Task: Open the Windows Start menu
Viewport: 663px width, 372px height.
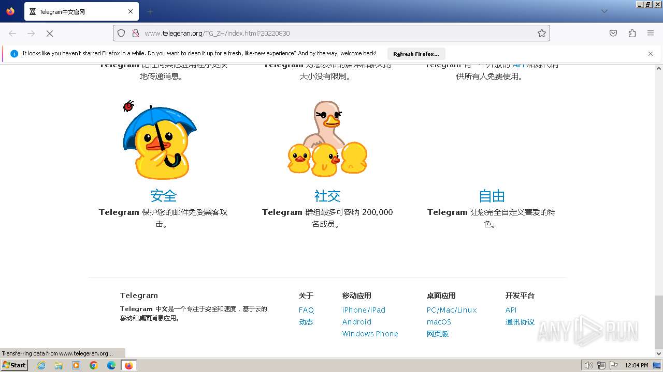Action: tap(14, 365)
